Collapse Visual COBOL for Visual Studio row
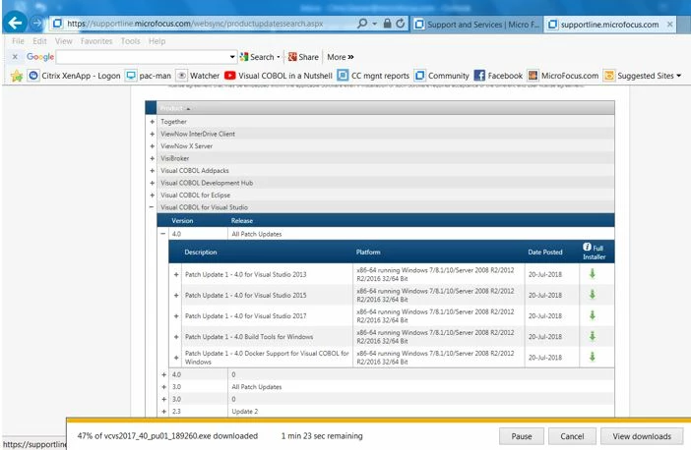The height and width of the screenshot is (450, 691). tap(152, 207)
